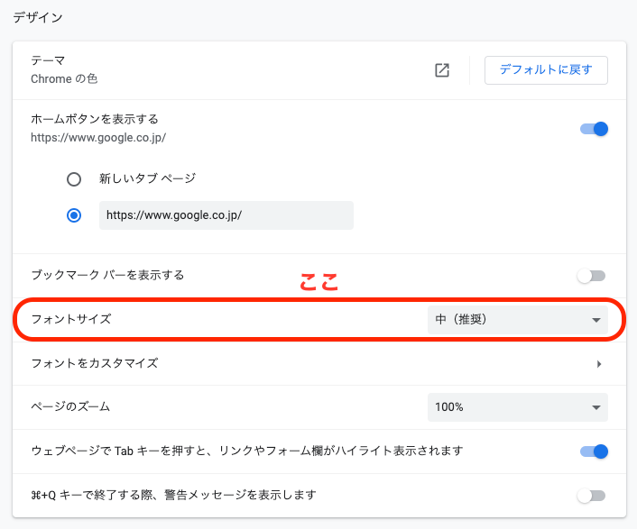This screenshot has width=637, height=529.
Task: Open the ページのズーム dropdown showing 100%
Action: (x=517, y=407)
